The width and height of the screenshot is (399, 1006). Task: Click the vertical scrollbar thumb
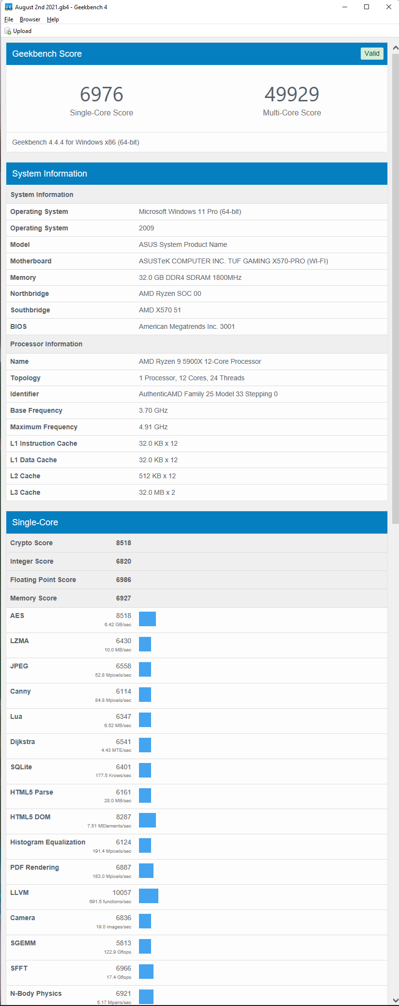[395, 288]
